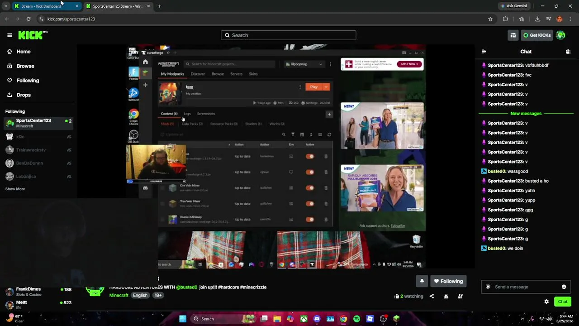Send message with green Chat button
This screenshot has width=579, height=326.
(x=563, y=302)
